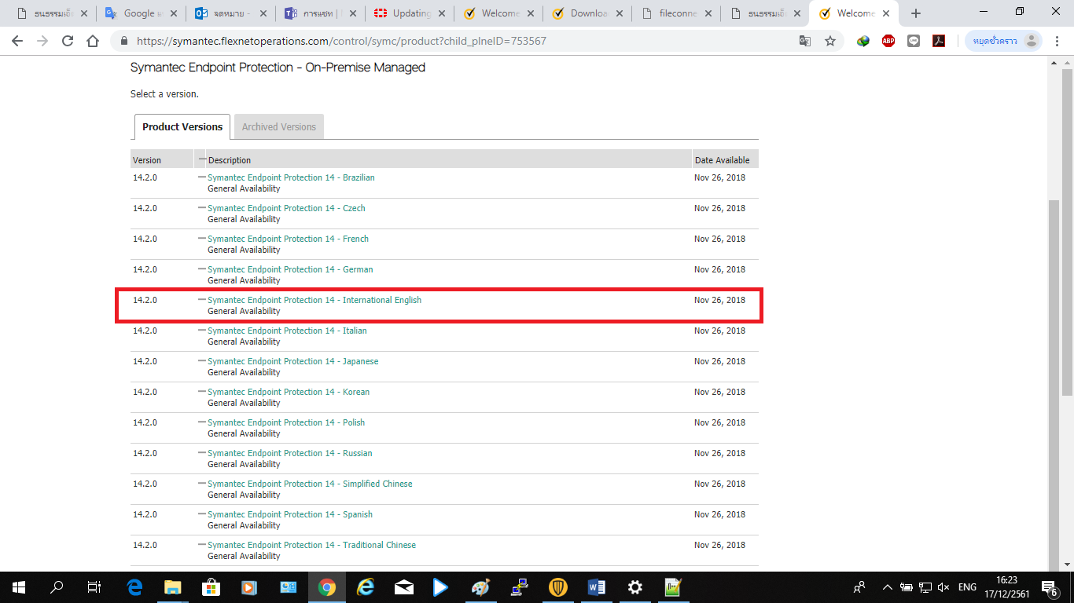Open Word from the taskbar
1074x603 pixels.
pyautogui.click(x=596, y=587)
